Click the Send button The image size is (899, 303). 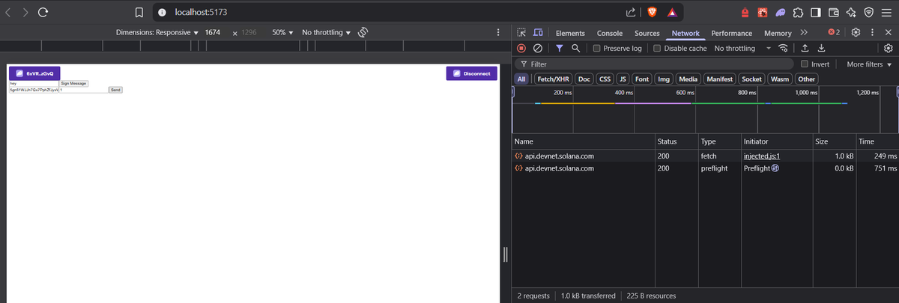(x=115, y=90)
